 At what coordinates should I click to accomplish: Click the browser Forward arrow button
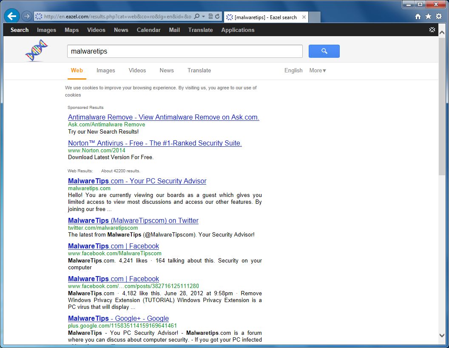point(27,16)
